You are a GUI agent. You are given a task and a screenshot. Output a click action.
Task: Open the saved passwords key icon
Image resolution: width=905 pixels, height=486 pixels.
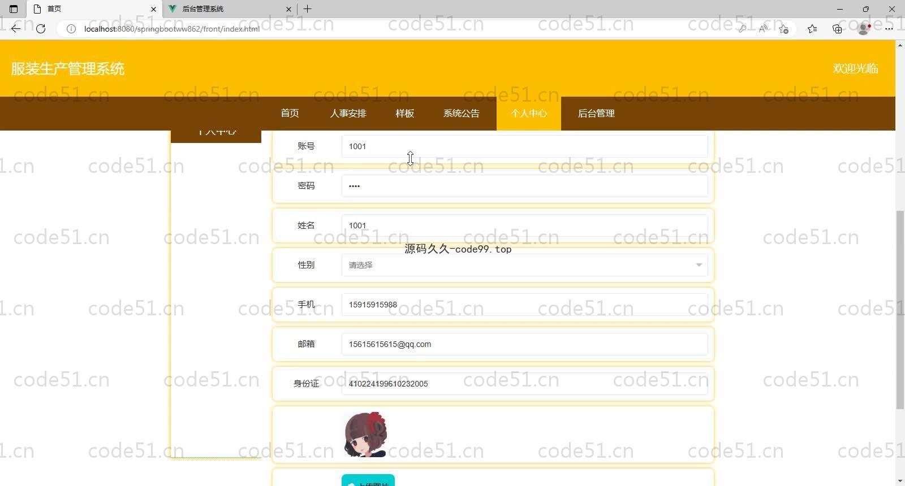pyautogui.click(x=742, y=29)
